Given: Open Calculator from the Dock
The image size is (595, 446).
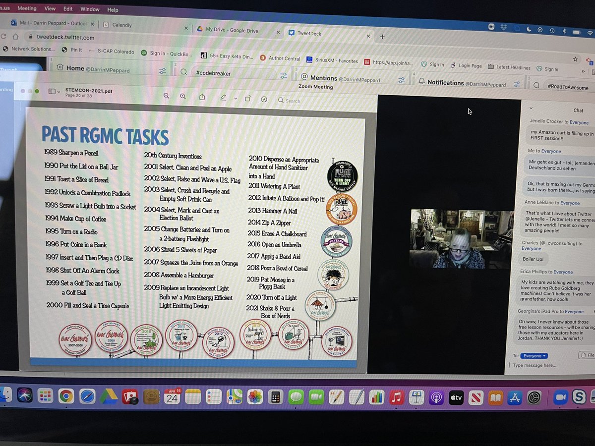Looking at the screenshot, I should 275,397.
